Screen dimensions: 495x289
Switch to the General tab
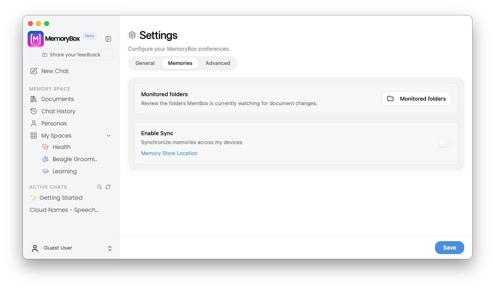pyautogui.click(x=145, y=63)
